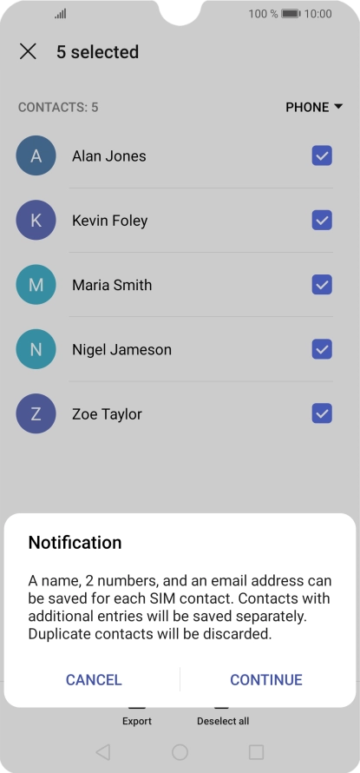This screenshot has height=773, width=360.
Task: Tap Zoe Taylor avatar icon
Action: tap(36, 413)
